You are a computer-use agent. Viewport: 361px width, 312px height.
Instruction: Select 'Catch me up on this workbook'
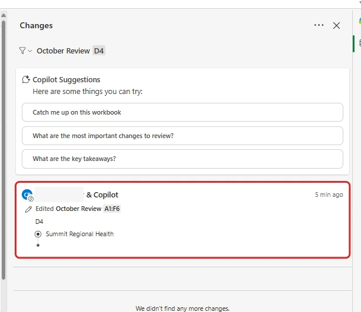tap(183, 112)
